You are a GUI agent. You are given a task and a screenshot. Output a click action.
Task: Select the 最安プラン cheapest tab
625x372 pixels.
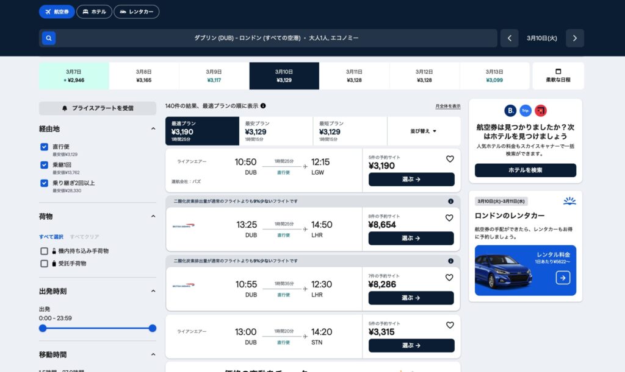[275, 131]
